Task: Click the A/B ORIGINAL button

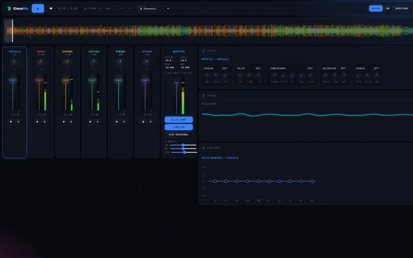Action: tap(179, 134)
